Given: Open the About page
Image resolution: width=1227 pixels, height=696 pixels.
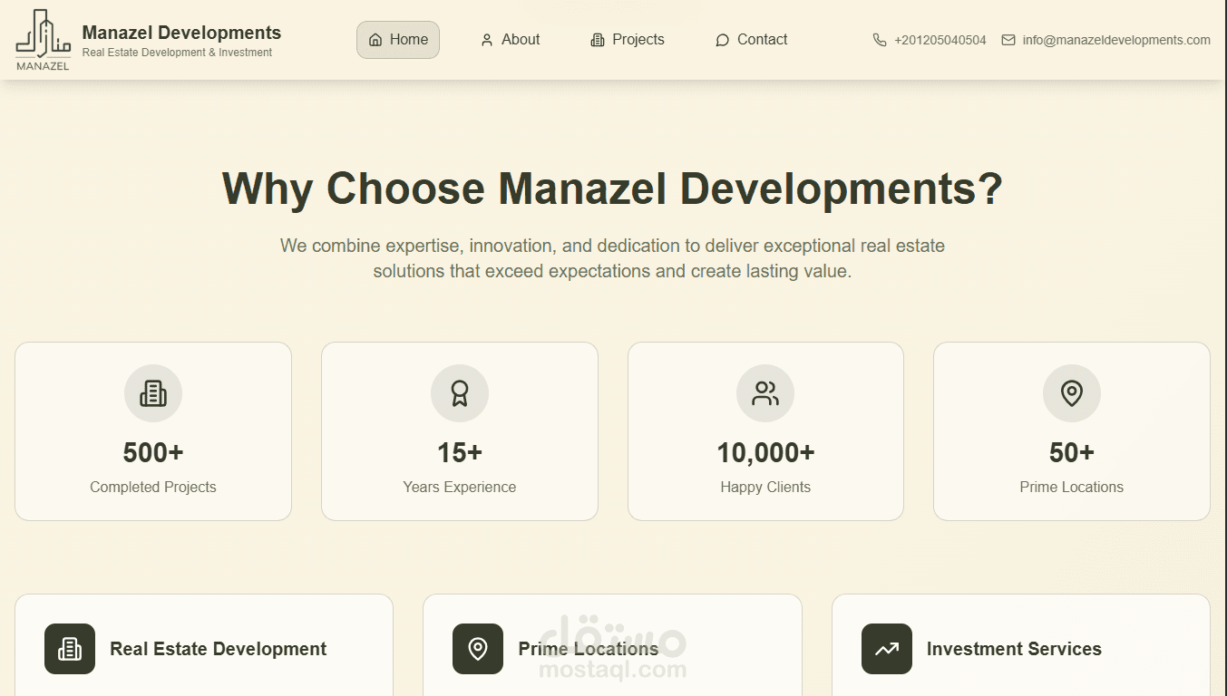Looking at the screenshot, I should pos(510,40).
